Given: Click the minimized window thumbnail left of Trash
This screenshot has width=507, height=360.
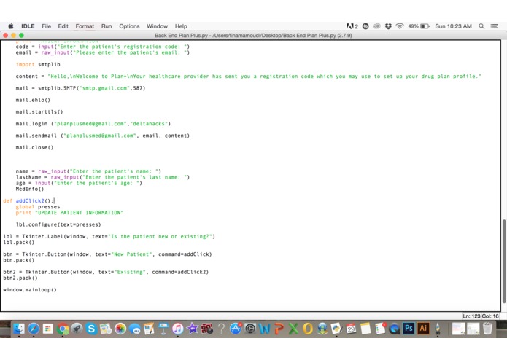Looking at the screenshot, I should pos(473,329).
